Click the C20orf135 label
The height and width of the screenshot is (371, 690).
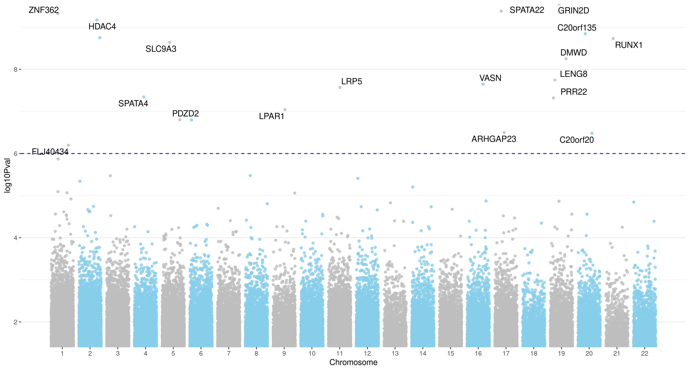[x=577, y=28]
